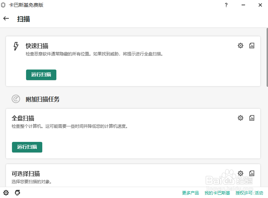The height and width of the screenshot is (198, 268).
Task: Minimize the Kaspersky window
Action: click(243, 5)
